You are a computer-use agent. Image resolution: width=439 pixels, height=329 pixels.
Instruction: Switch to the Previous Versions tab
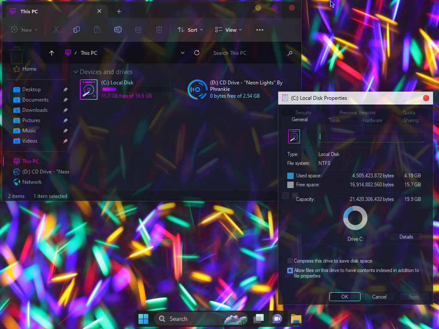(x=357, y=113)
